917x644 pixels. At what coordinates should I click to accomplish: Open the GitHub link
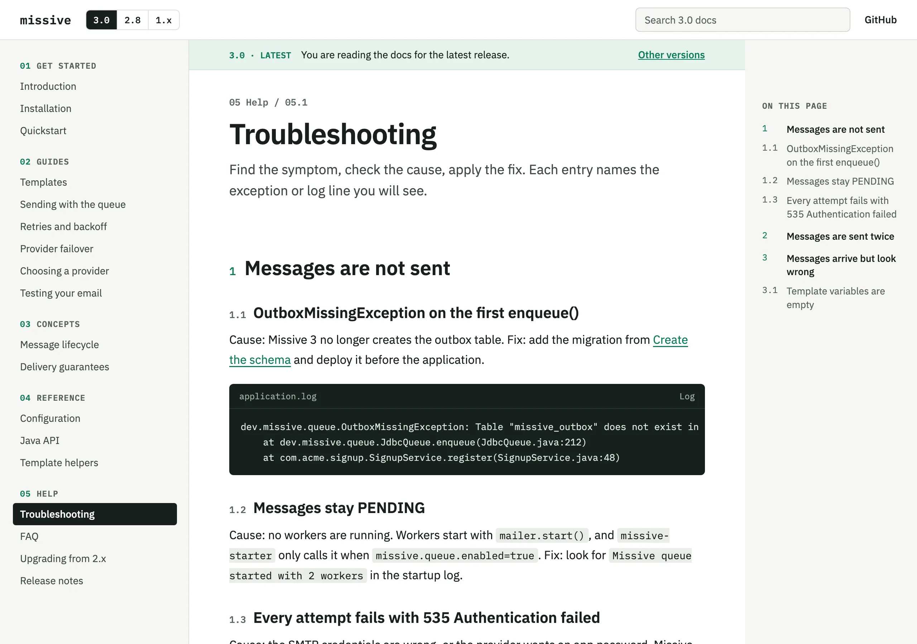click(x=880, y=20)
